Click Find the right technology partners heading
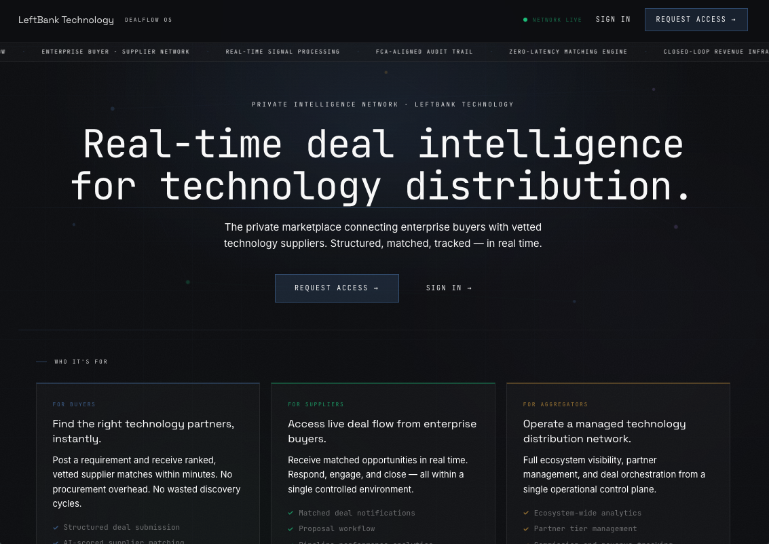 click(143, 431)
